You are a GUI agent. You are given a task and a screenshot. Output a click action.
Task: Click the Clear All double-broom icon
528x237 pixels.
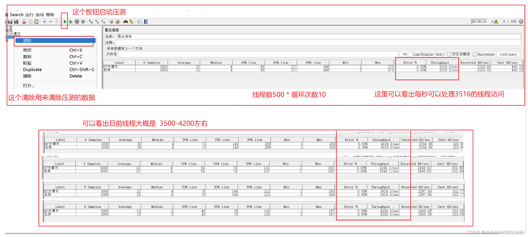click(x=117, y=22)
